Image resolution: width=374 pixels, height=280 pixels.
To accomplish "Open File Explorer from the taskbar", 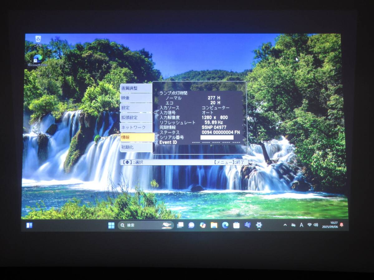I will [x=214, y=225].
